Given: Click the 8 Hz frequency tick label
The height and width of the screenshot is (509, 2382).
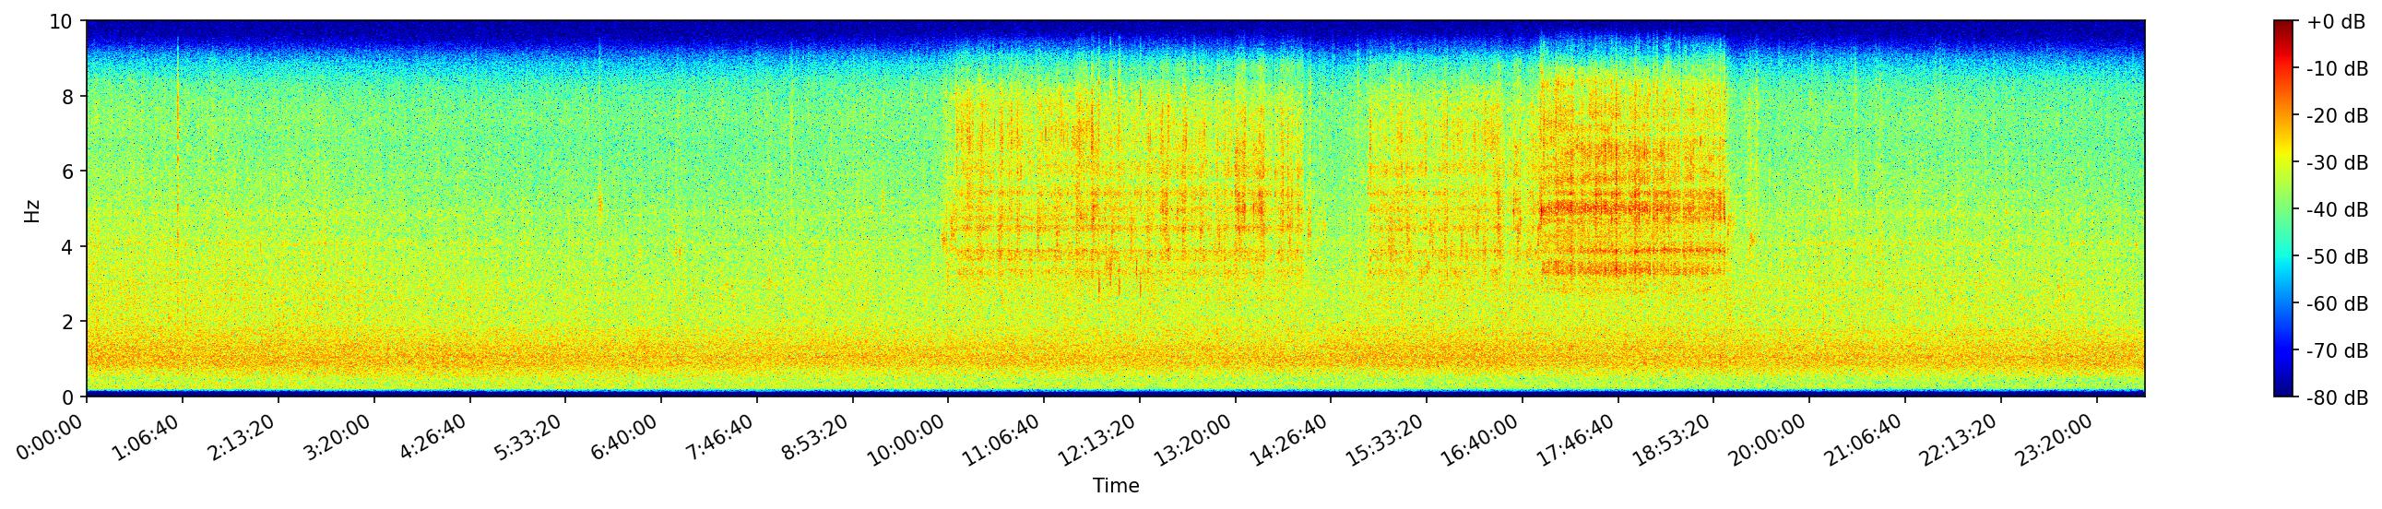Looking at the screenshot, I should click(x=68, y=96).
